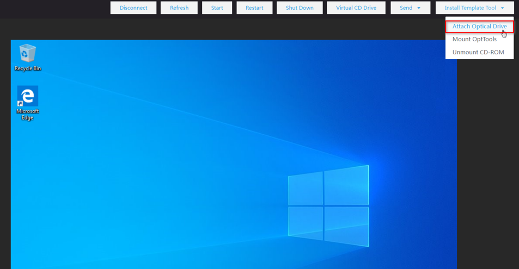Expand the Send dropdown
Viewport: 519px width, 269px height.
(x=411, y=8)
